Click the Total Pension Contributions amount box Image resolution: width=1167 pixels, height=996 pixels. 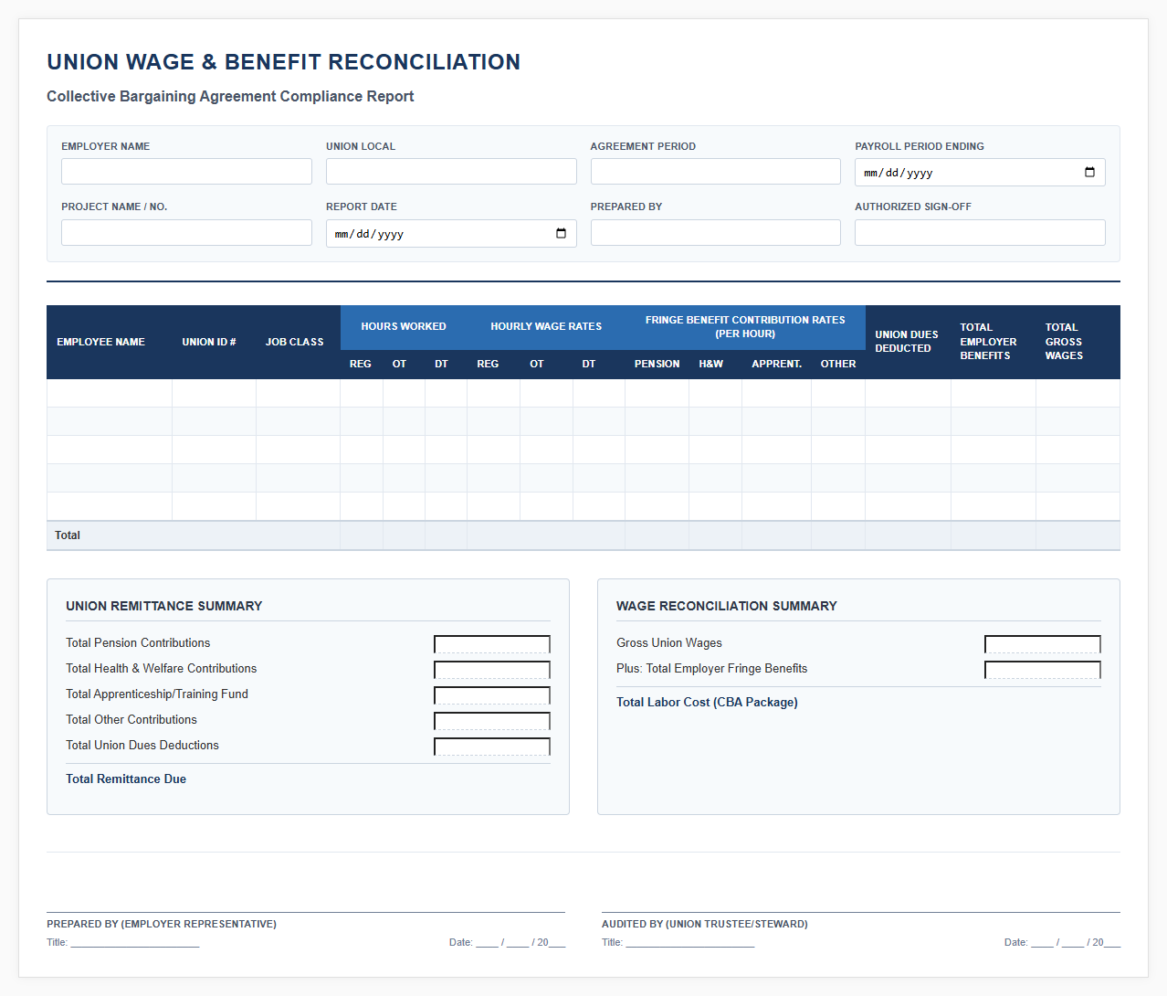click(x=492, y=644)
